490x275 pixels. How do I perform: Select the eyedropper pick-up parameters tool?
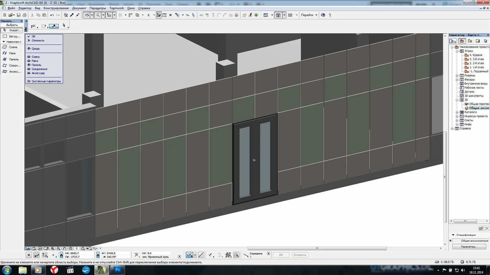(x=72, y=15)
